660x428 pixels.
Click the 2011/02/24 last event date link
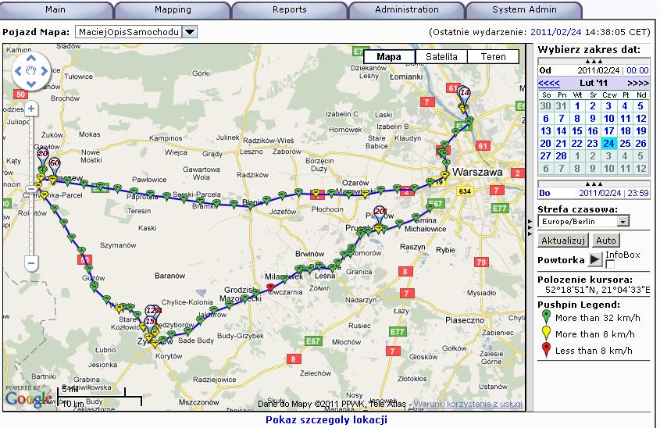555,32
